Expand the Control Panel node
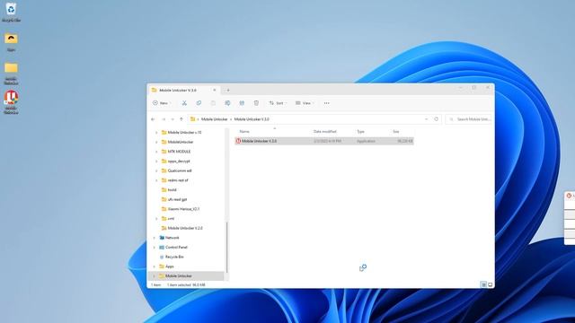 pos(155,248)
